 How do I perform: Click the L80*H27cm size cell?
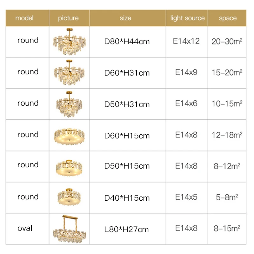127,229
